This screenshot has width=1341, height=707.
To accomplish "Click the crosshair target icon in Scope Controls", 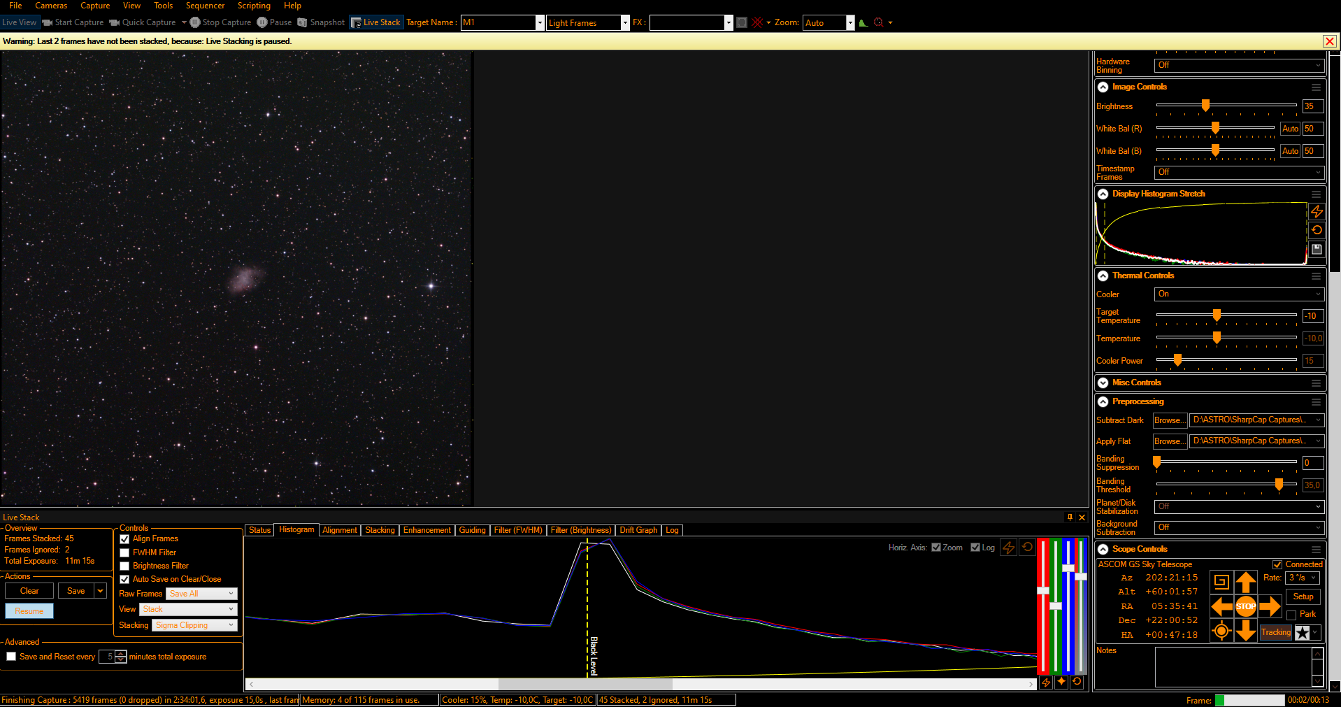I will [1221, 631].
